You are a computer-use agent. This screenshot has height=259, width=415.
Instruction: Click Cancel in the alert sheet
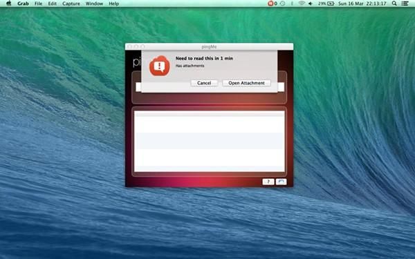click(x=204, y=83)
